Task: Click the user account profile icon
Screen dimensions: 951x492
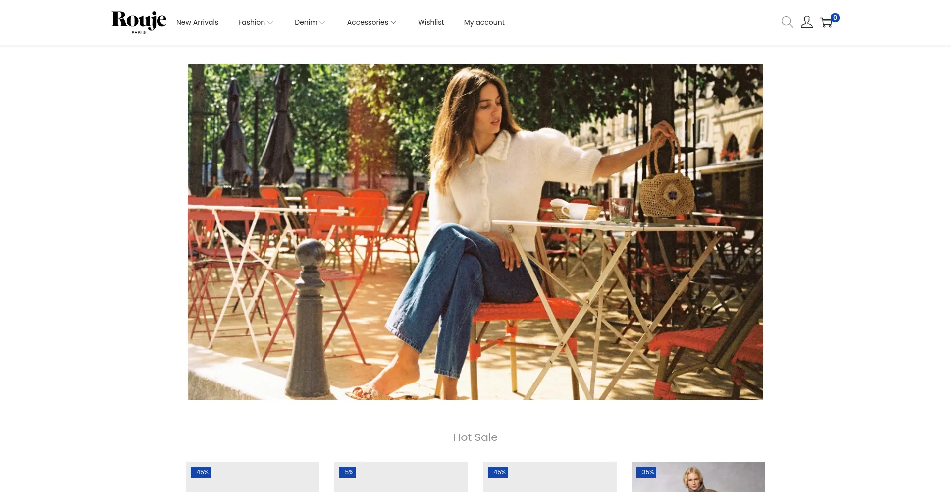Action: tap(806, 22)
